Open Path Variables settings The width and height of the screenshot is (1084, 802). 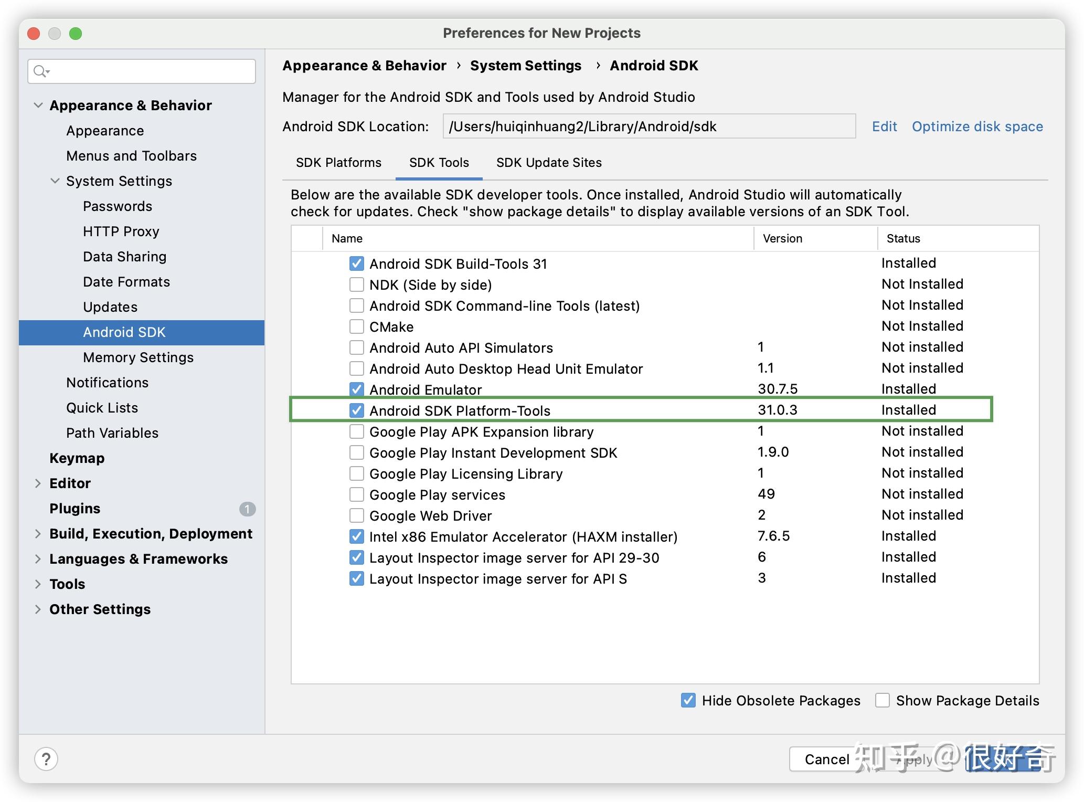pos(112,433)
